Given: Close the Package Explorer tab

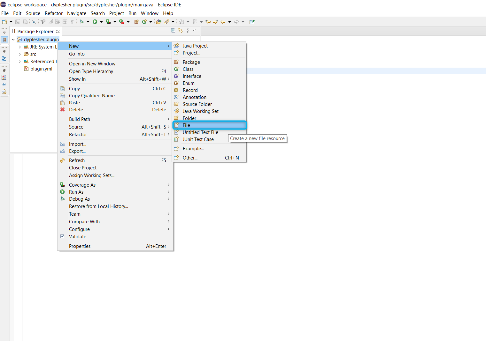Looking at the screenshot, I should (58, 31).
